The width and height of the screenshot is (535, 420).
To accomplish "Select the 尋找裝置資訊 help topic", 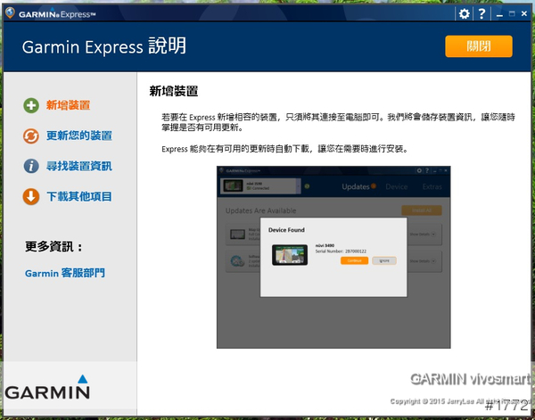I will coord(79,166).
